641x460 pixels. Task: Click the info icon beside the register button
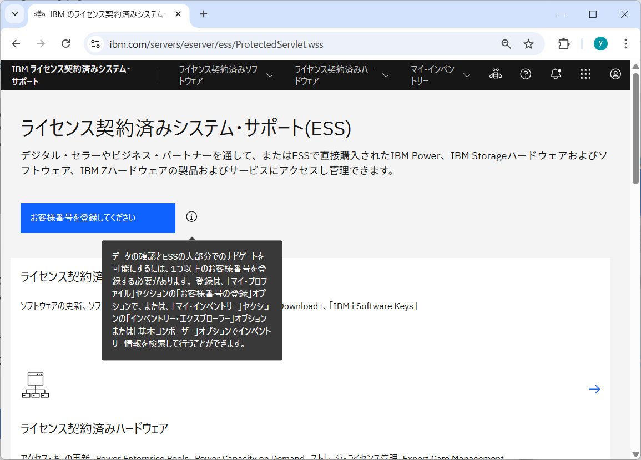(x=191, y=217)
